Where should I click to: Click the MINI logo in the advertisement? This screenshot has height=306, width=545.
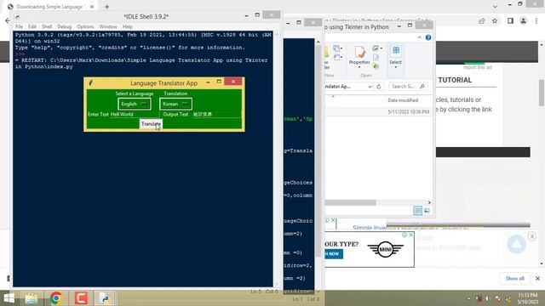[x=386, y=249]
